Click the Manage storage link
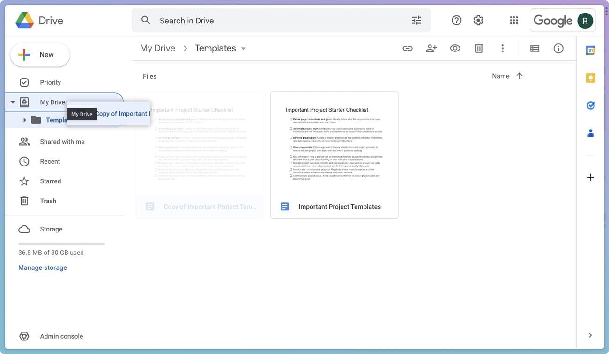609x354 pixels. 43,267
